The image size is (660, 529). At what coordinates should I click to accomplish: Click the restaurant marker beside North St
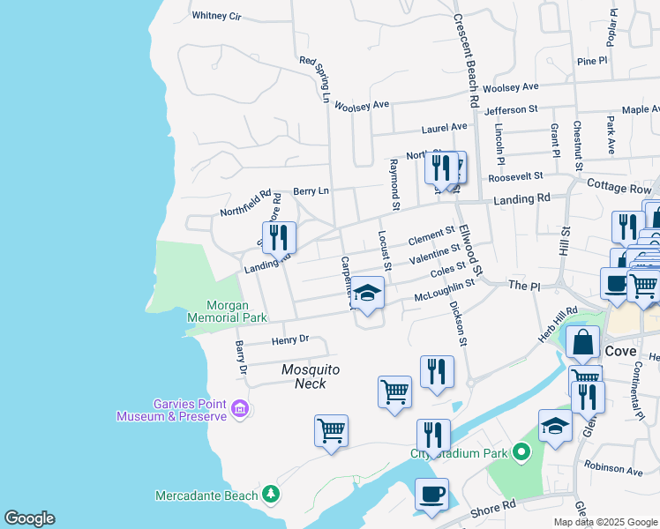coord(441,169)
